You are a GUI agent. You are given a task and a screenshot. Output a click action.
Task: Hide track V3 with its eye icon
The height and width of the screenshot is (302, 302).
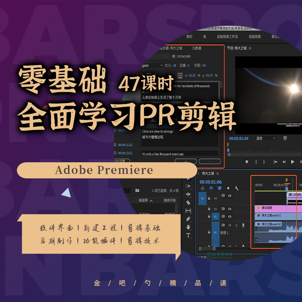230,196
